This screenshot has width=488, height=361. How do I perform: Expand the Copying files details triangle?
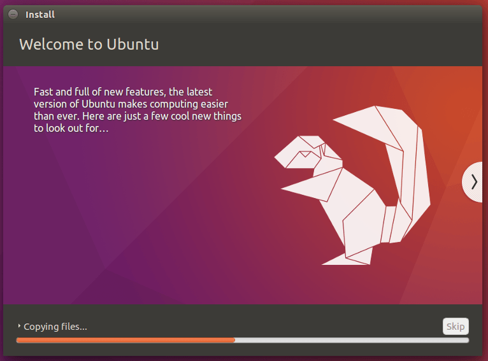[19, 326]
